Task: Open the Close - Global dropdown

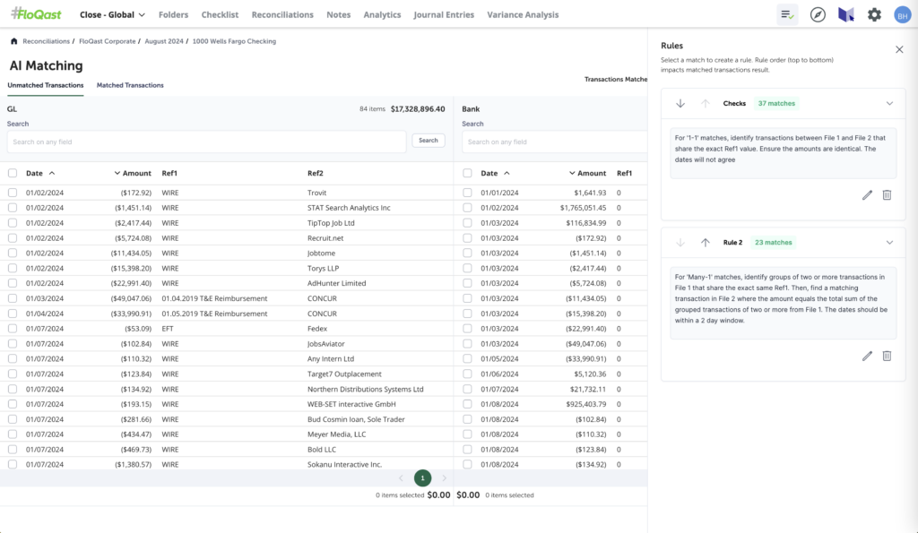Action: pos(112,14)
